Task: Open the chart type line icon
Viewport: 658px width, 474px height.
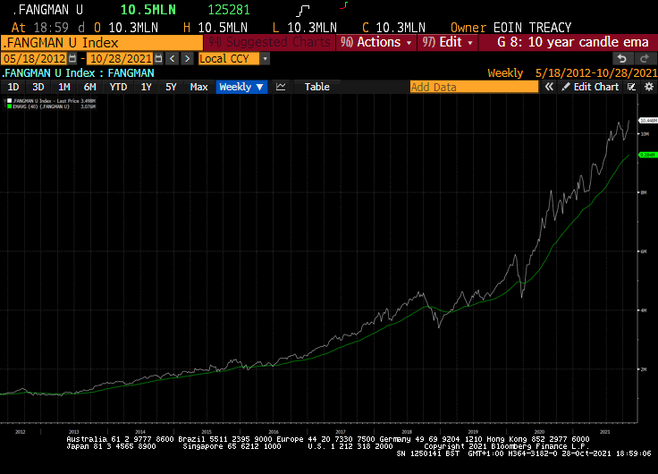Action: pos(281,87)
